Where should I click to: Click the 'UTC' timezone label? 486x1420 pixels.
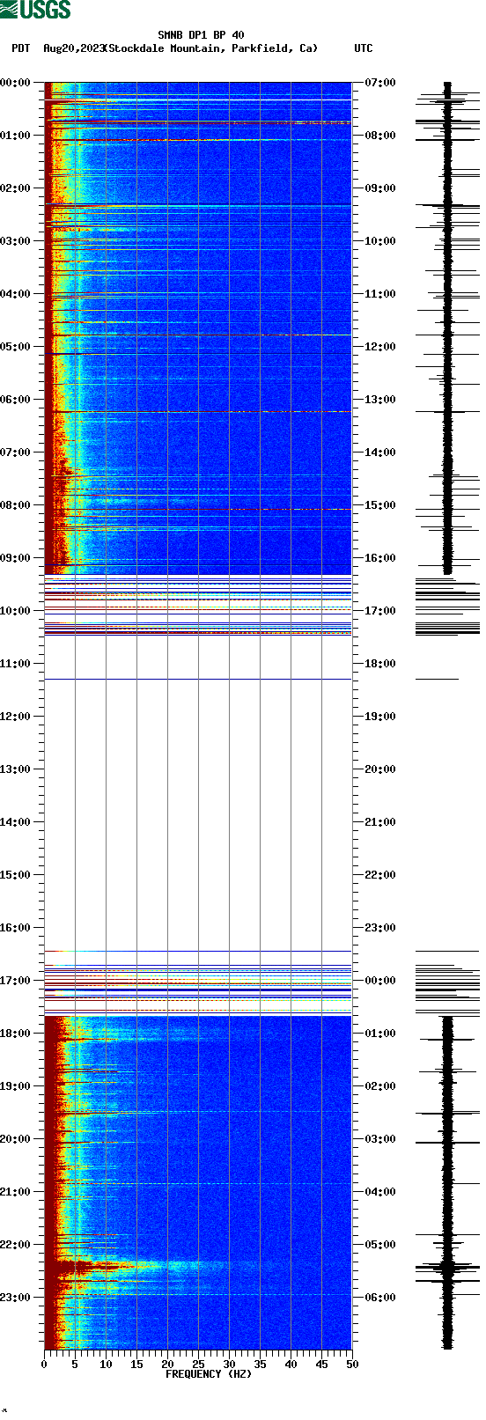pos(364,48)
